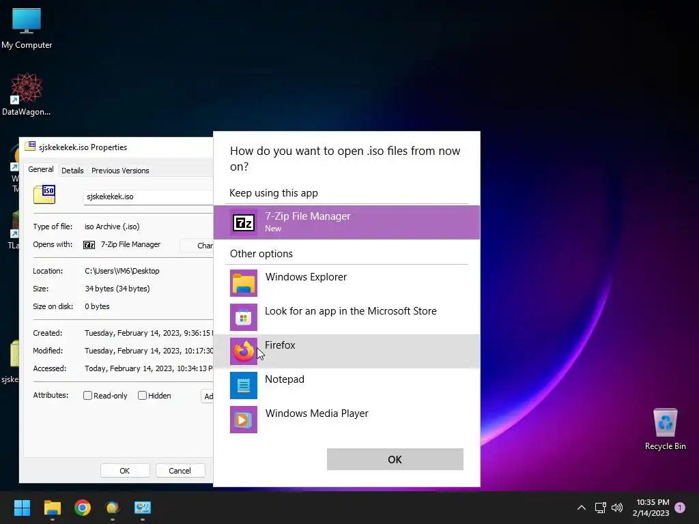The image size is (699, 524).
Task: Switch to the Previous Versions tab
Action: (120, 170)
